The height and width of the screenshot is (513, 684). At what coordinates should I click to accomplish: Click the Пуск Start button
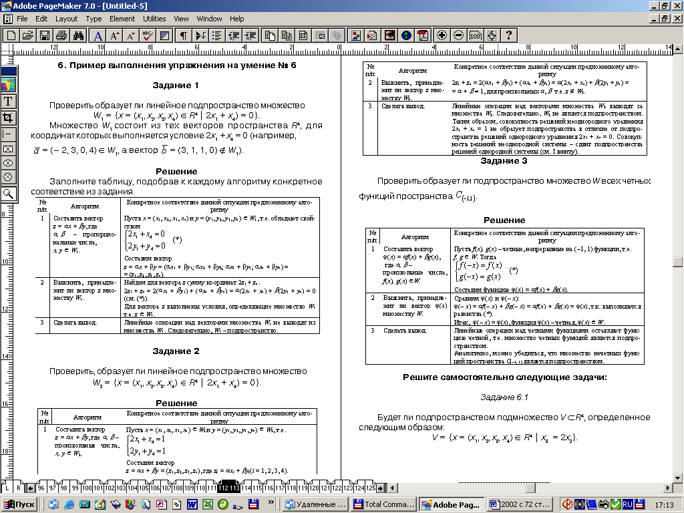tap(19, 504)
